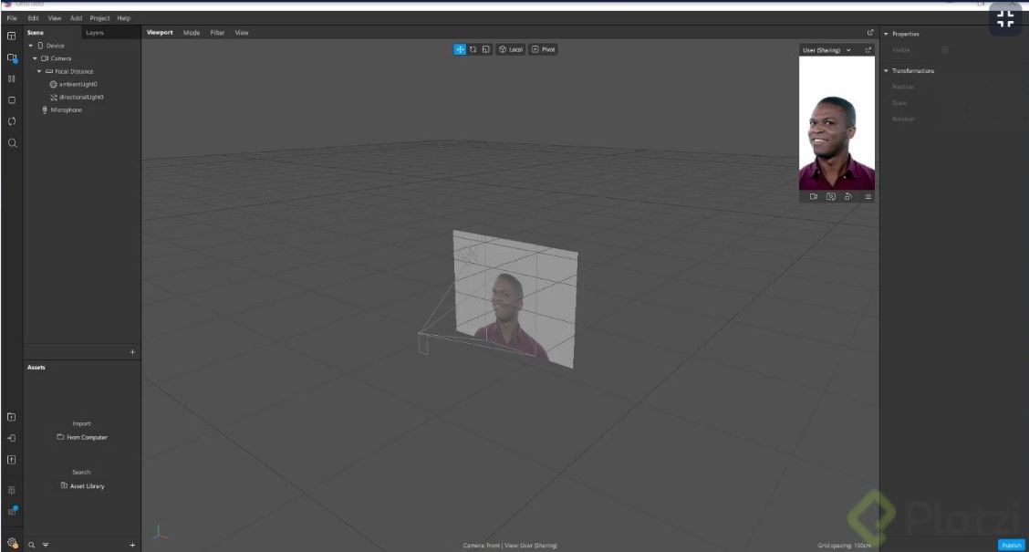This screenshot has width=1029, height=552.
Task: Click the Publish button
Action: click(1012, 546)
